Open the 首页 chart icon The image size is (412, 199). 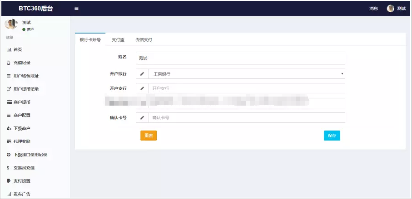pyautogui.click(x=9, y=49)
